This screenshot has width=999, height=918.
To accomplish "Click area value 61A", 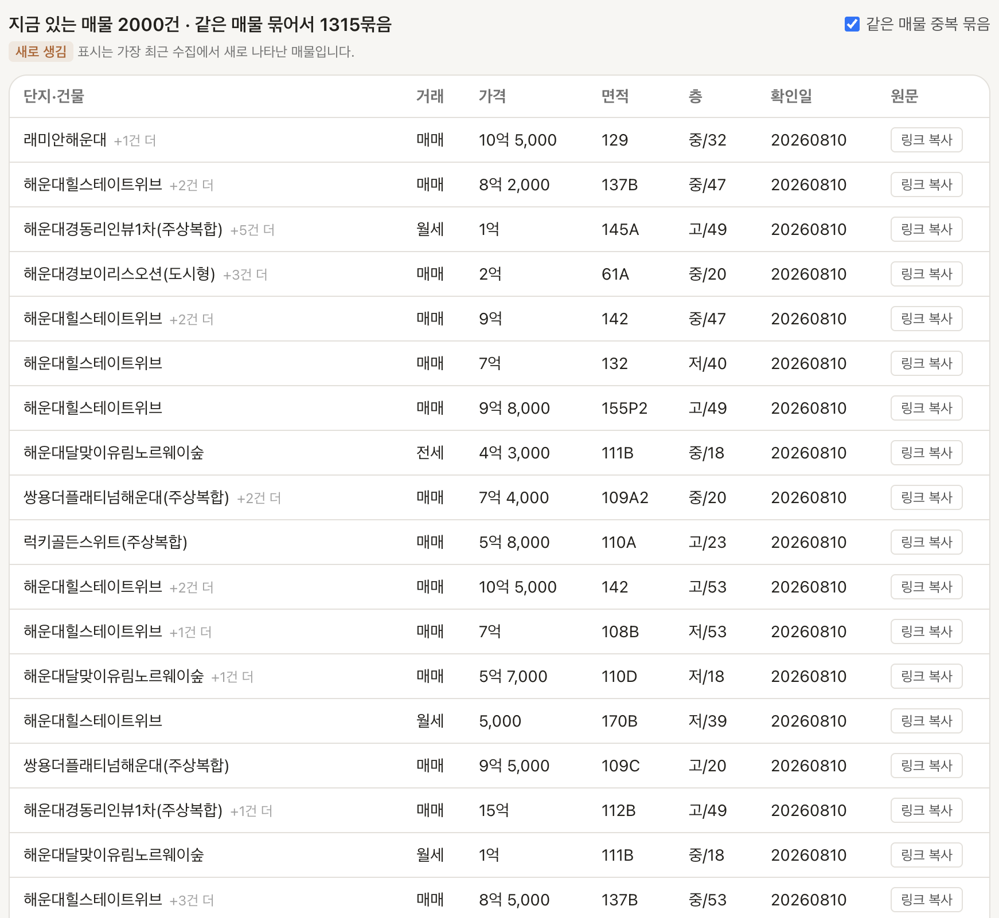I will [x=615, y=274].
